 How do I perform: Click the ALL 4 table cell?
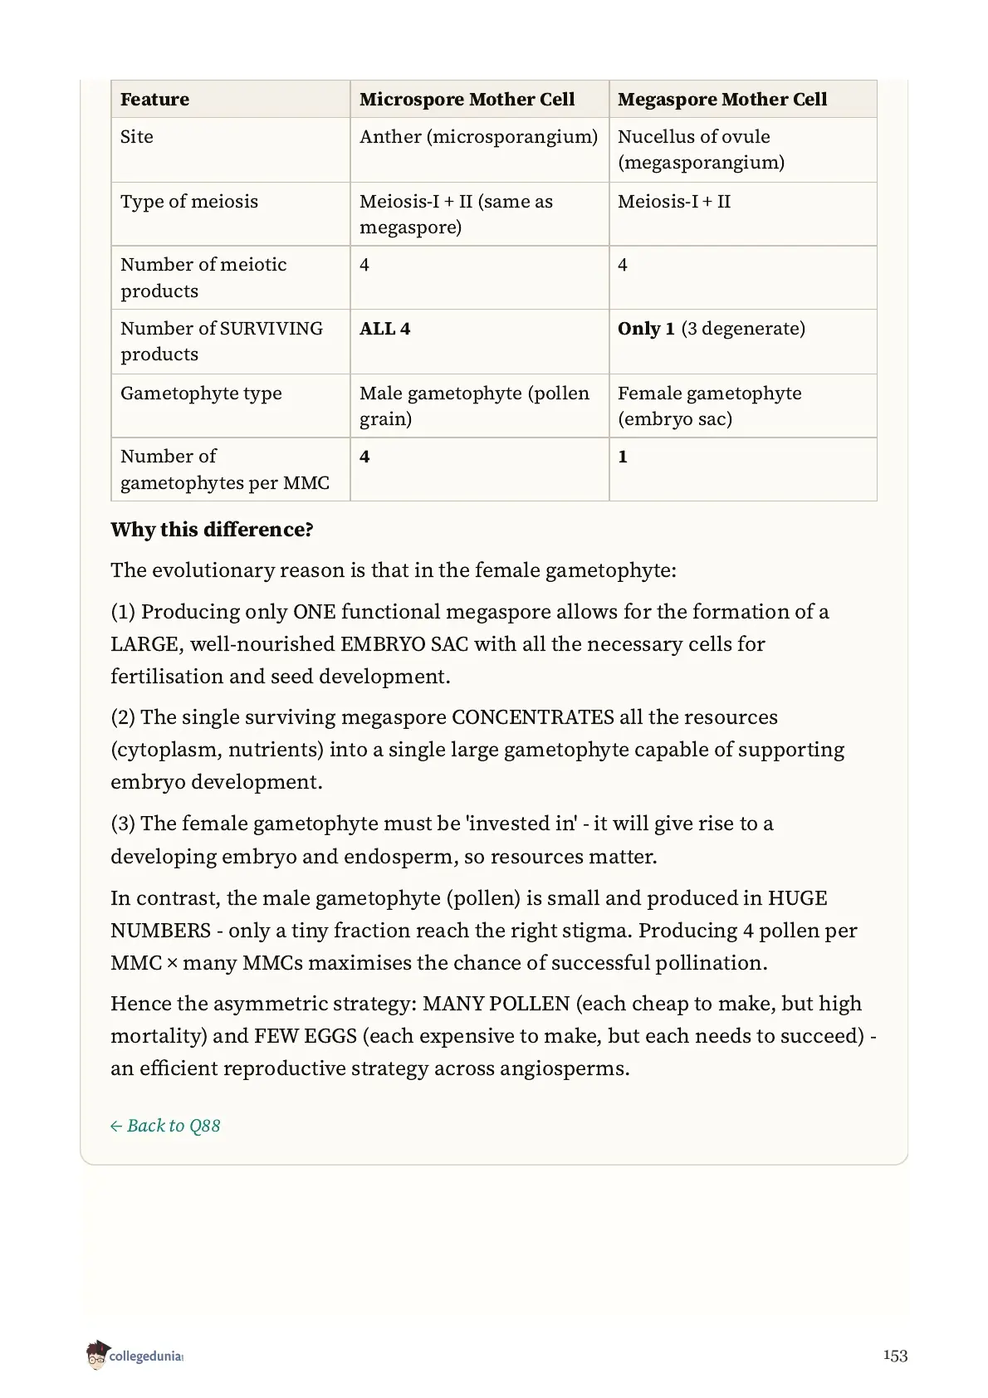[480, 342]
